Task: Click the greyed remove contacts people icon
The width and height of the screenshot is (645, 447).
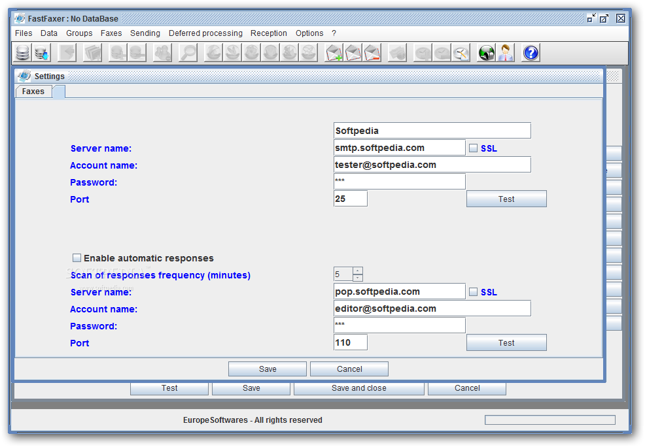Action: tap(162, 53)
